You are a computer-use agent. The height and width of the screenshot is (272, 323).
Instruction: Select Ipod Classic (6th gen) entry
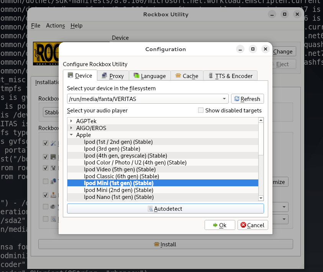click(121, 176)
